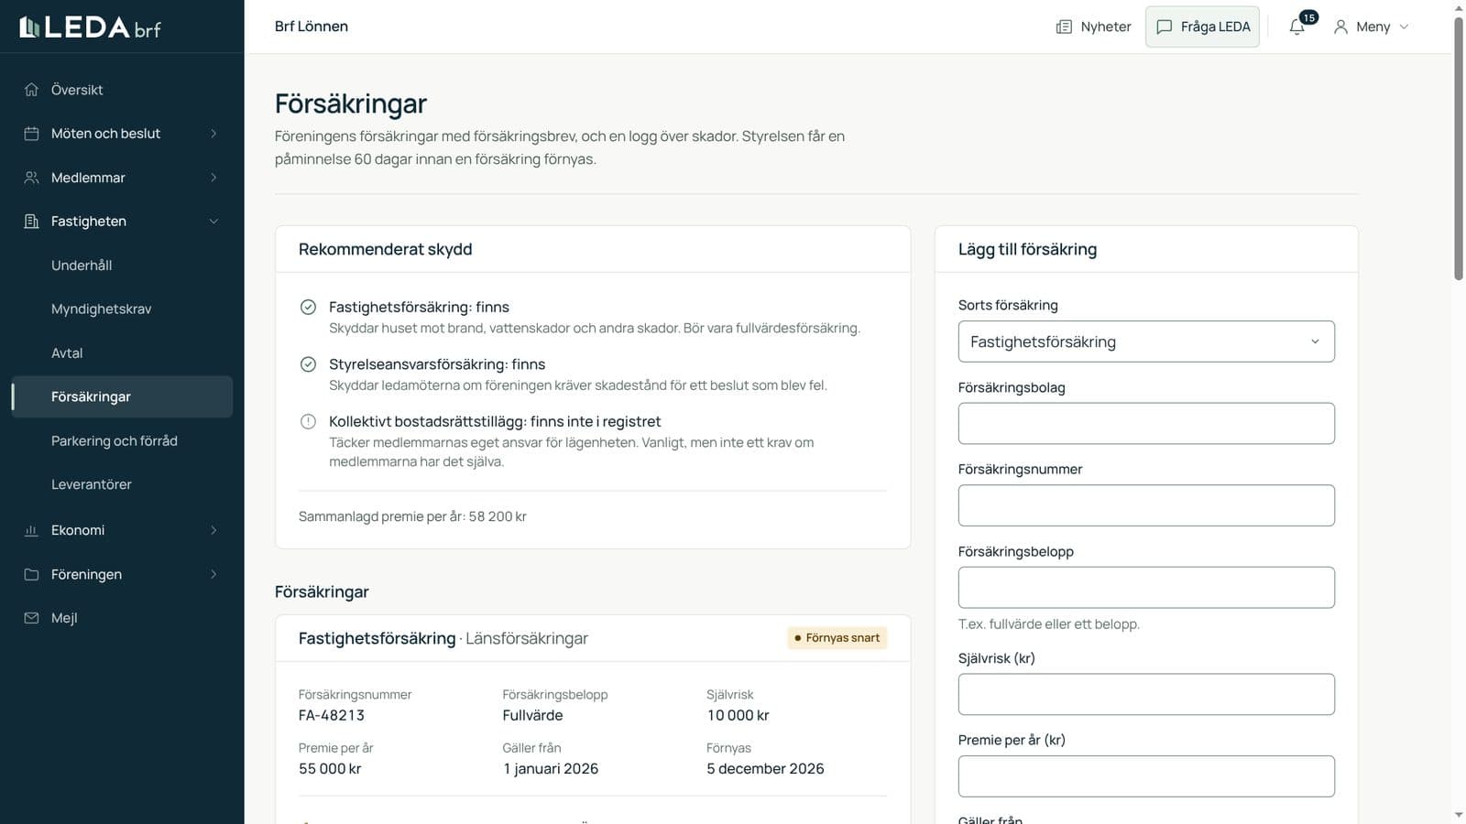
Task: Click the Fråga LEDA chat bubble icon
Action: (1165, 27)
